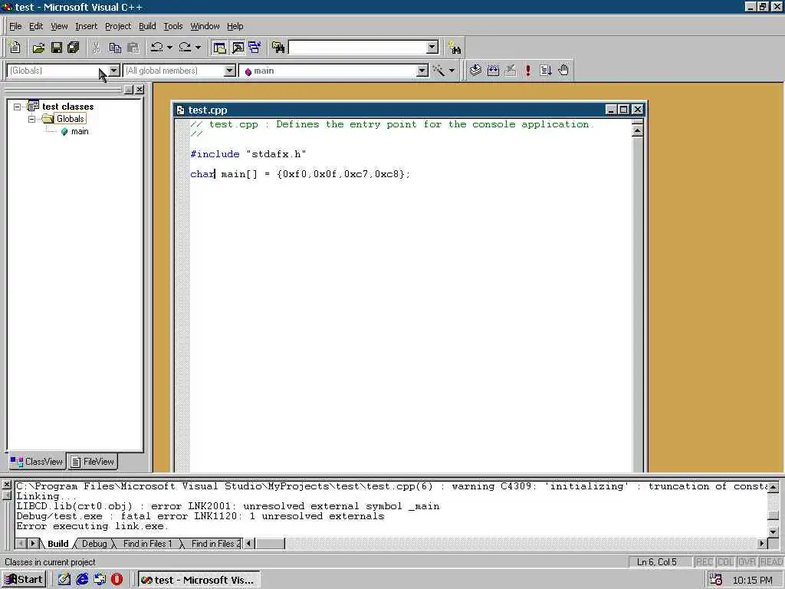Open the Find combo box dropdown arrow
The height and width of the screenshot is (589, 785).
point(432,48)
